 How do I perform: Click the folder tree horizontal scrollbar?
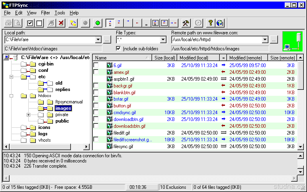[47, 147]
